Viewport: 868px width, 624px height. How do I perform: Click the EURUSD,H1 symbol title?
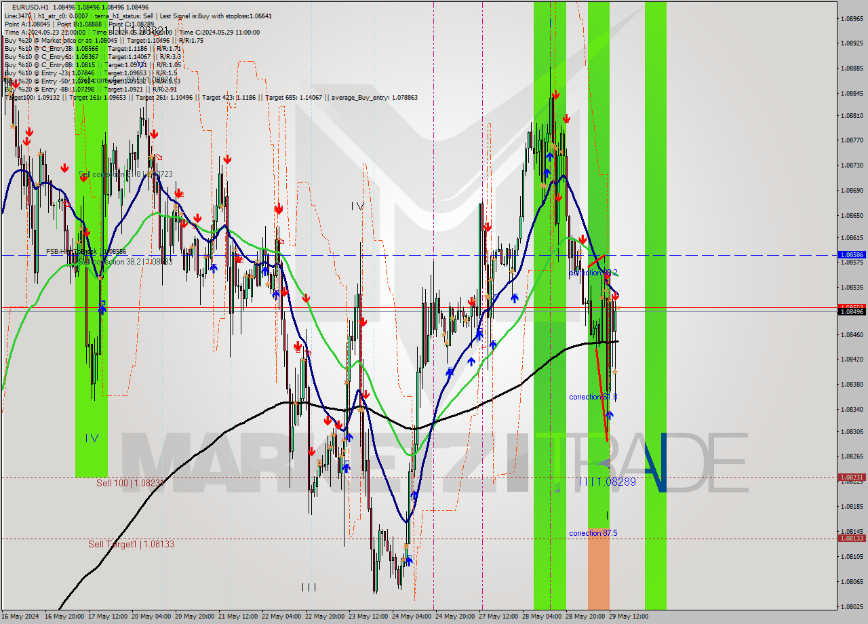click(x=31, y=7)
